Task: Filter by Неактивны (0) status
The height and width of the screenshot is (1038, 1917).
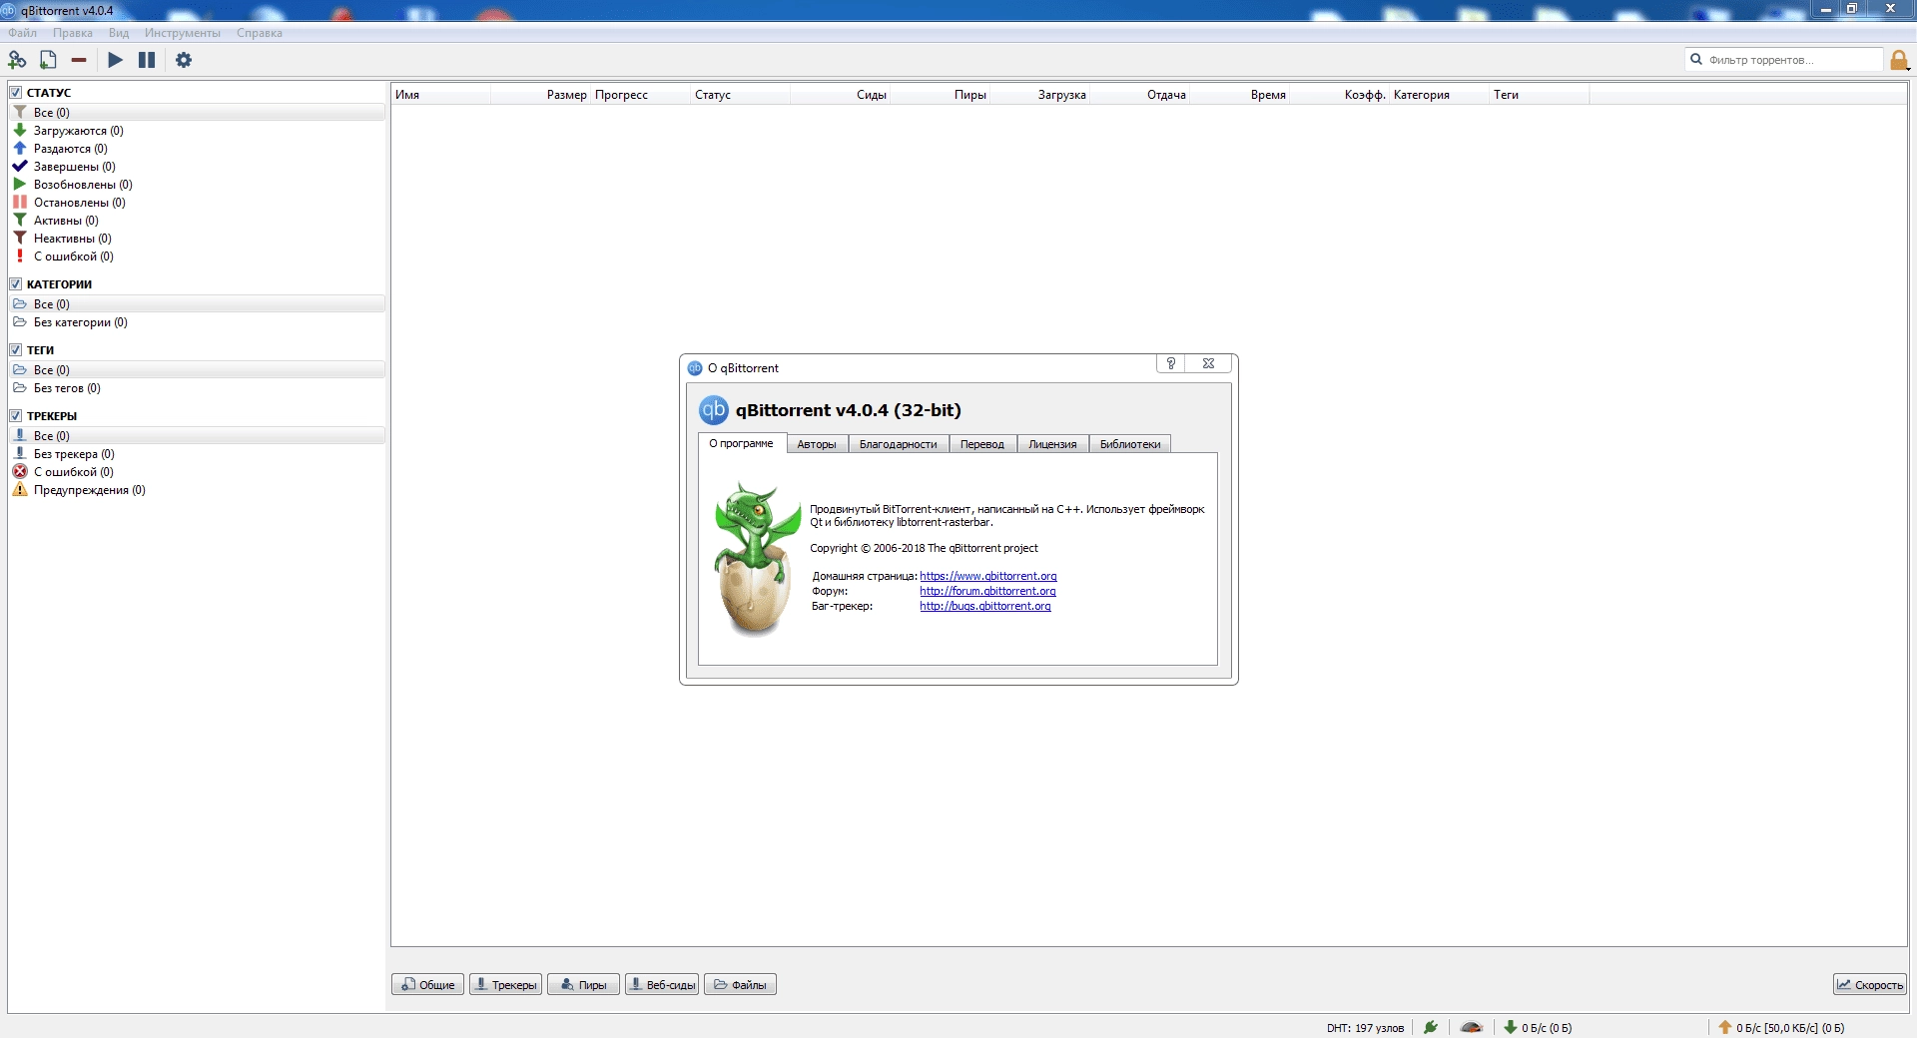Action: tap(197, 239)
